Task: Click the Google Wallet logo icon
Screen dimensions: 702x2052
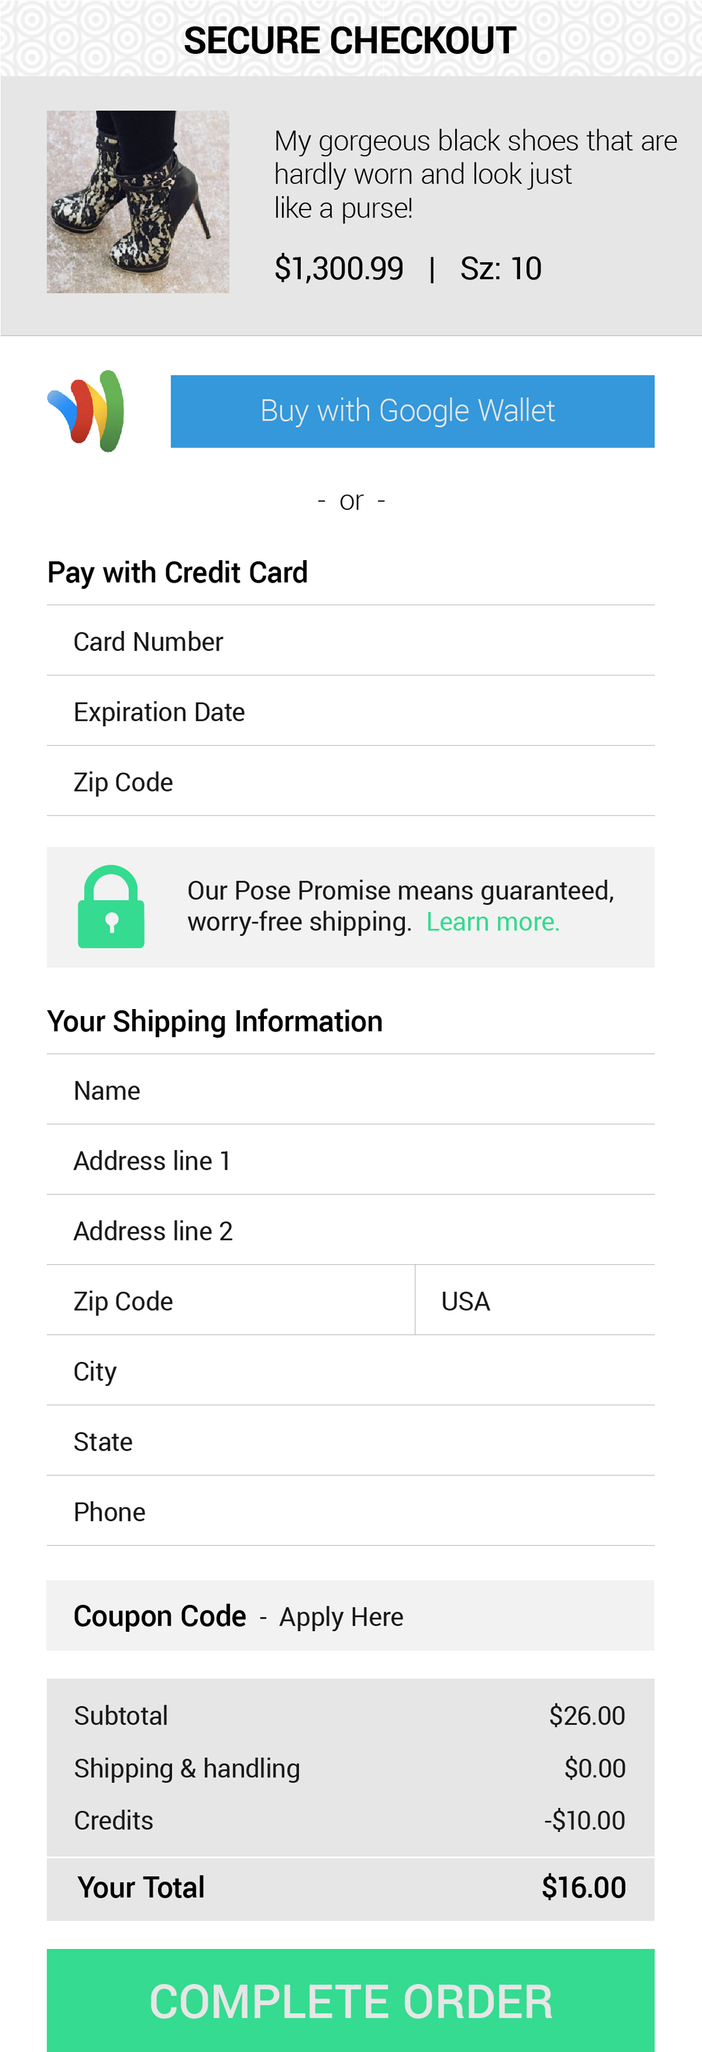Action: point(86,411)
